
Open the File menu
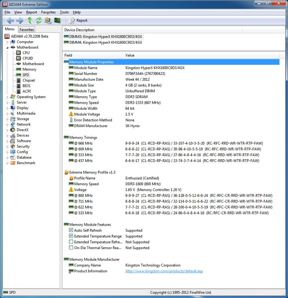(x=7, y=12)
